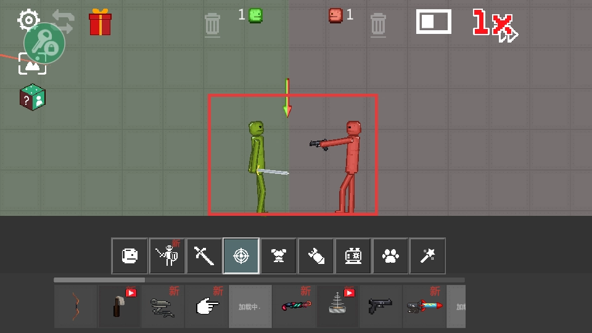Open the red gift box reward
Image resolution: width=592 pixels, height=333 pixels.
tap(100, 22)
